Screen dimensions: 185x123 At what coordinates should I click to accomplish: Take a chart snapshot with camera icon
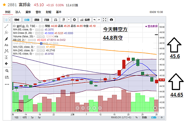111,20
